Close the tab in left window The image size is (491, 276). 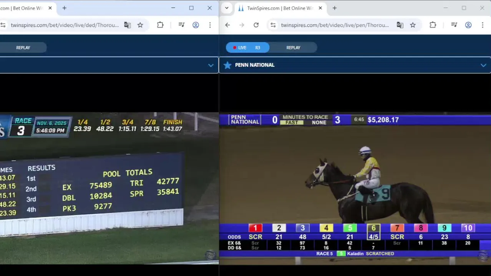pos(50,8)
